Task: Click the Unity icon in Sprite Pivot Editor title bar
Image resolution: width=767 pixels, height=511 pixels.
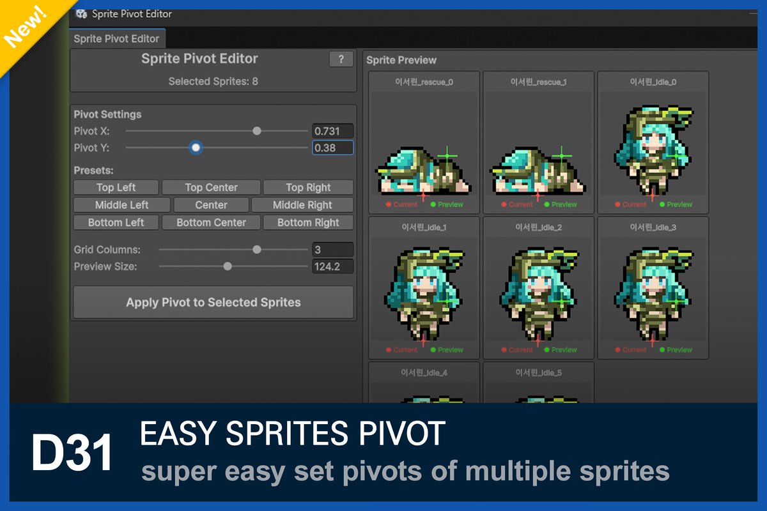Action: pyautogui.click(x=81, y=13)
